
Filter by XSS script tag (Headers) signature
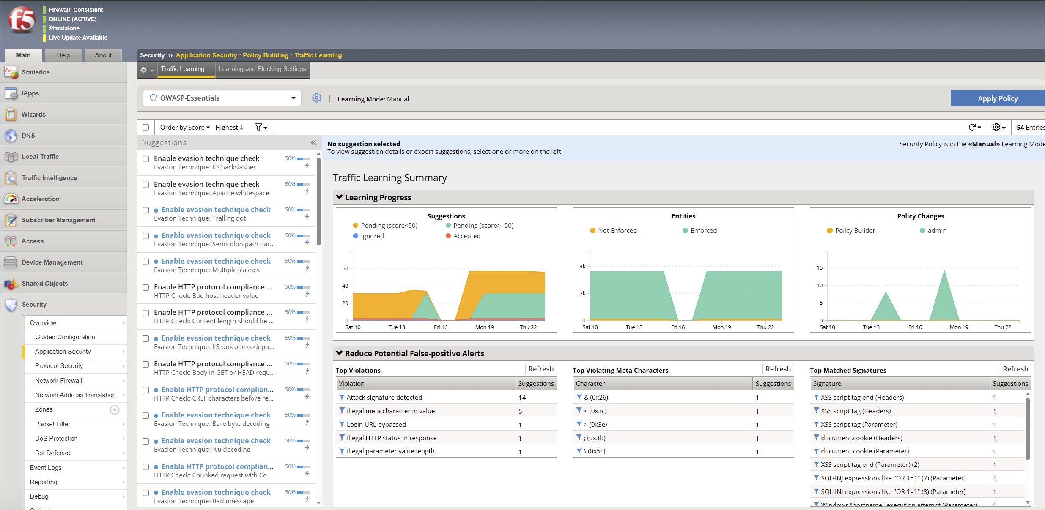pos(817,411)
